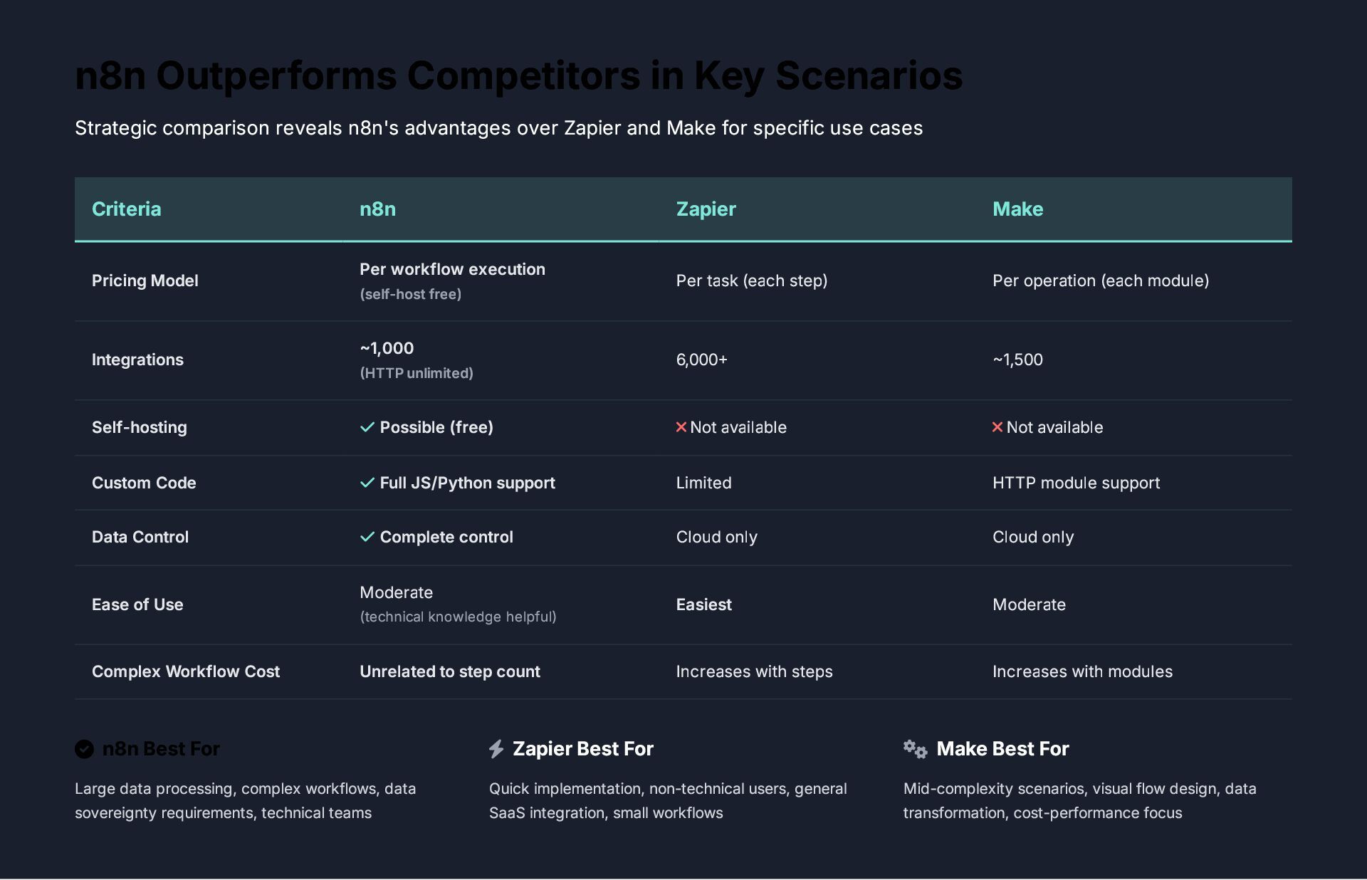
Task: Click the "Easiest" cell in the Zapier column
Action: (703, 604)
